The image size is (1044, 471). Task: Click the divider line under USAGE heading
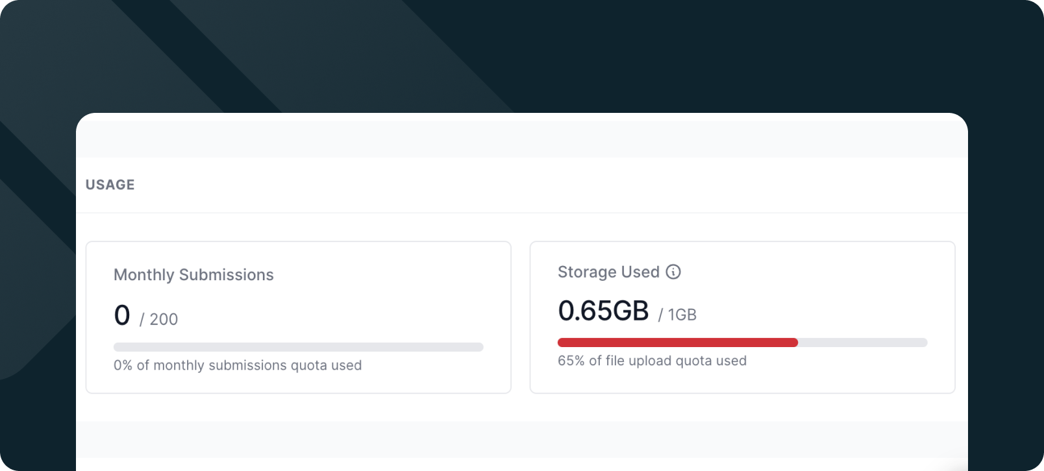point(519,213)
